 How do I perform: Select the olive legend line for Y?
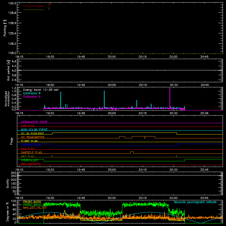point(34,10)
